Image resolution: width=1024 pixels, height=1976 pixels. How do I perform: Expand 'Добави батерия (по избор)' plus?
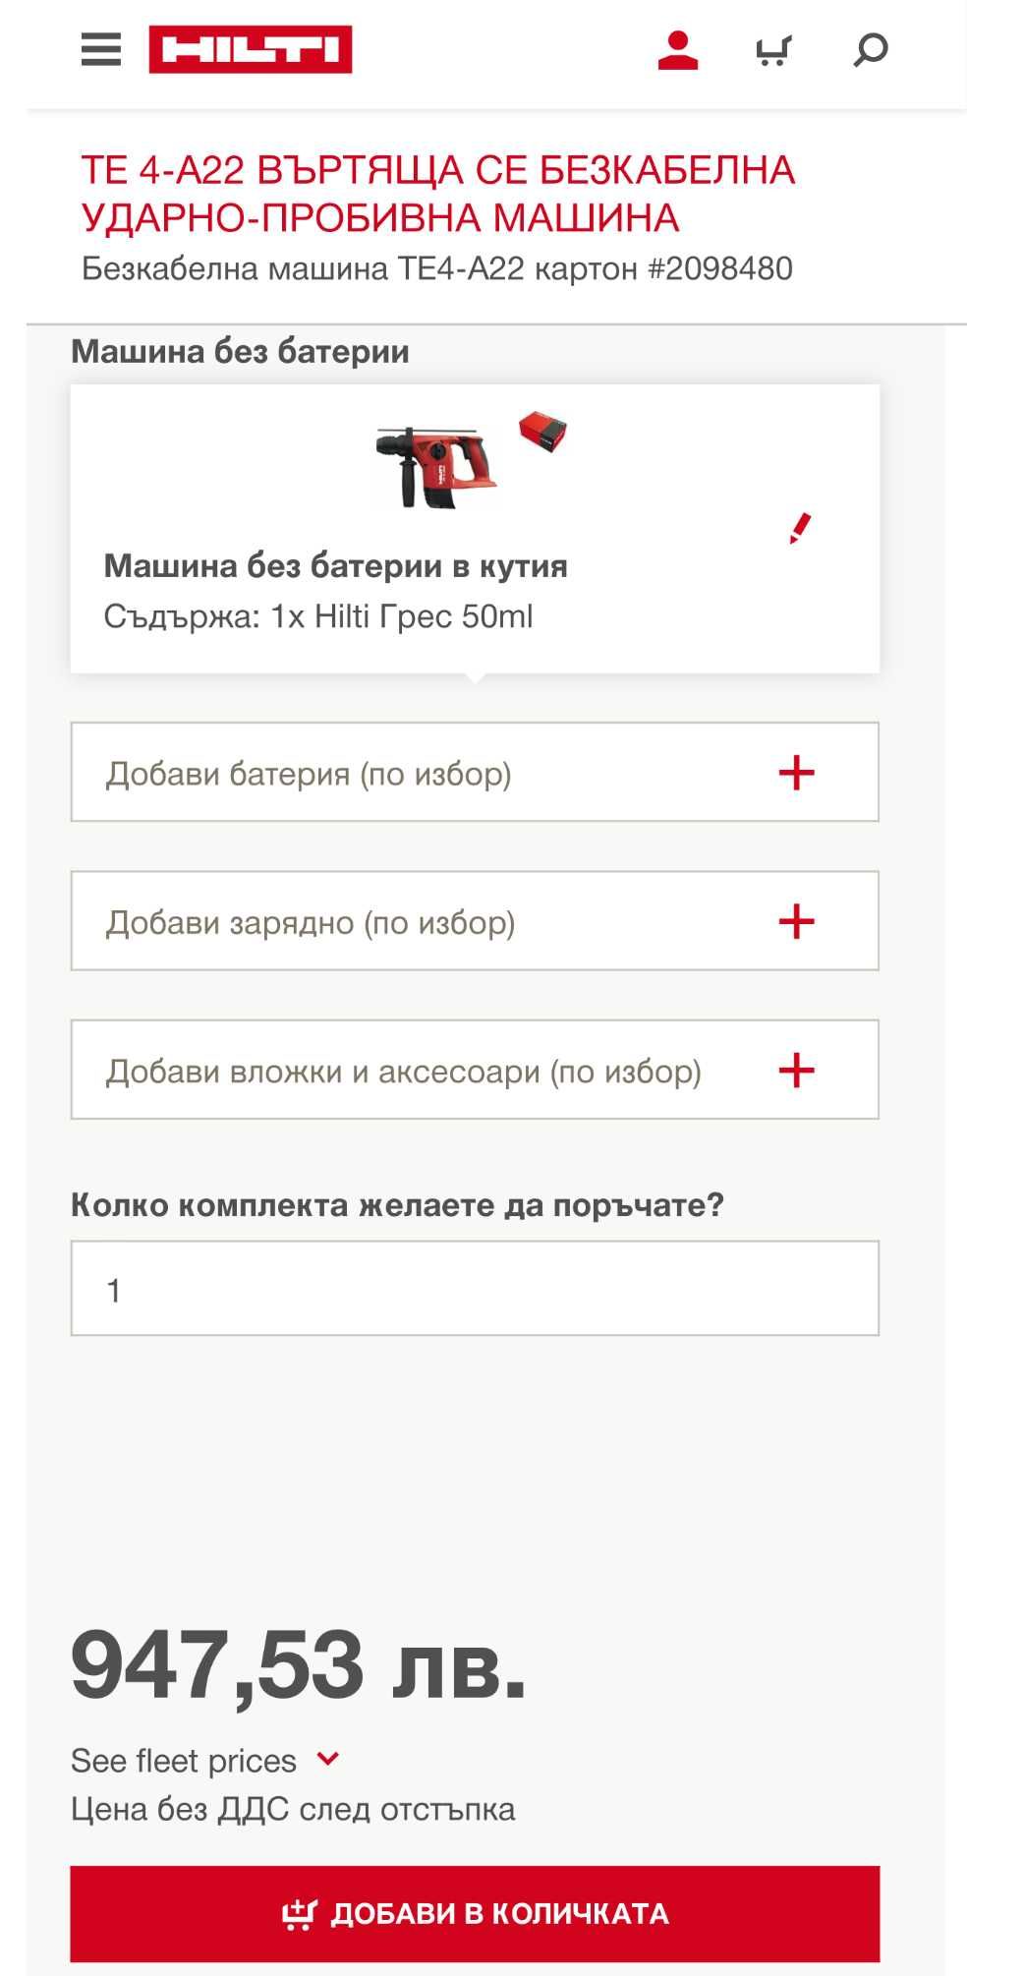(x=796, y=773)
